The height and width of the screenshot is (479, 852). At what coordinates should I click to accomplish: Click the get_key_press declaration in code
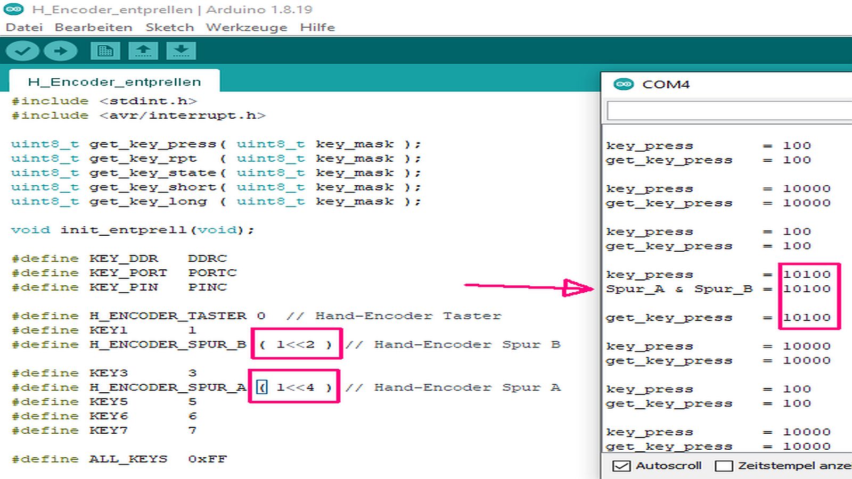(216, 144)
